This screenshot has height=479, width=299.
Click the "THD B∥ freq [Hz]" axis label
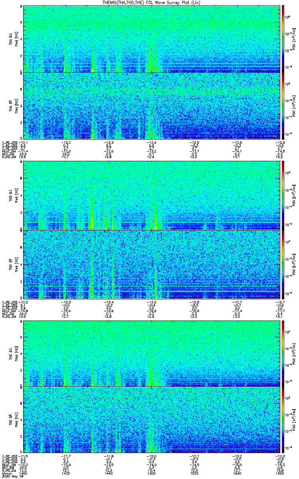[x=14, y=264]
